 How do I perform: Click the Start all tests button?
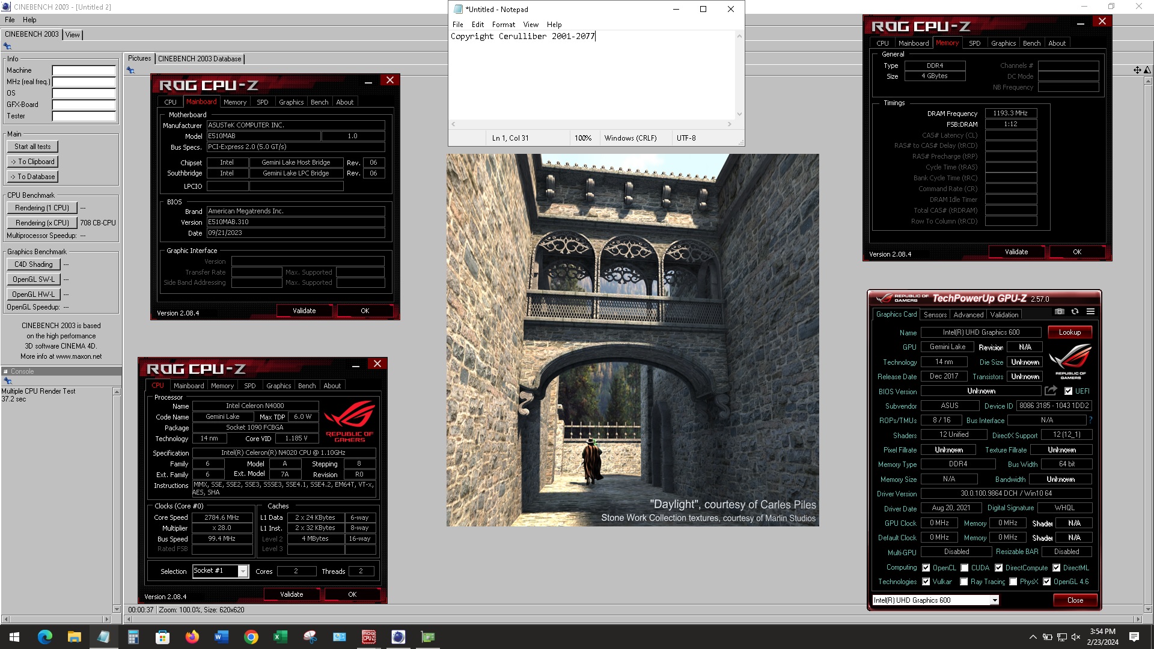click(32, 147)
